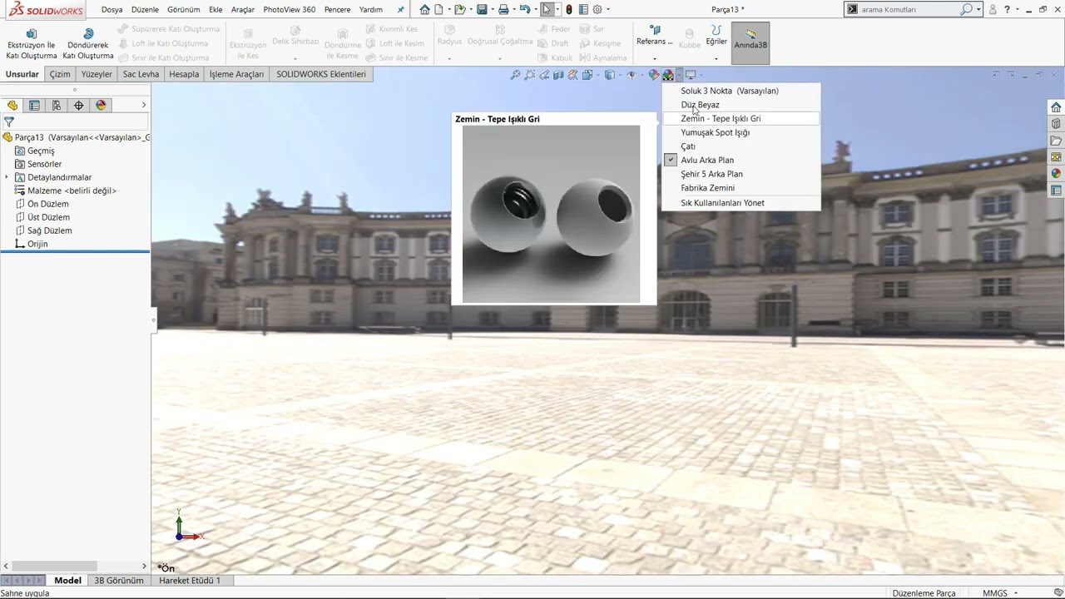Viewport: 1065px width, 599px height.
Task: Open the PropertyManager tab icon
Action: coord(34,106)
